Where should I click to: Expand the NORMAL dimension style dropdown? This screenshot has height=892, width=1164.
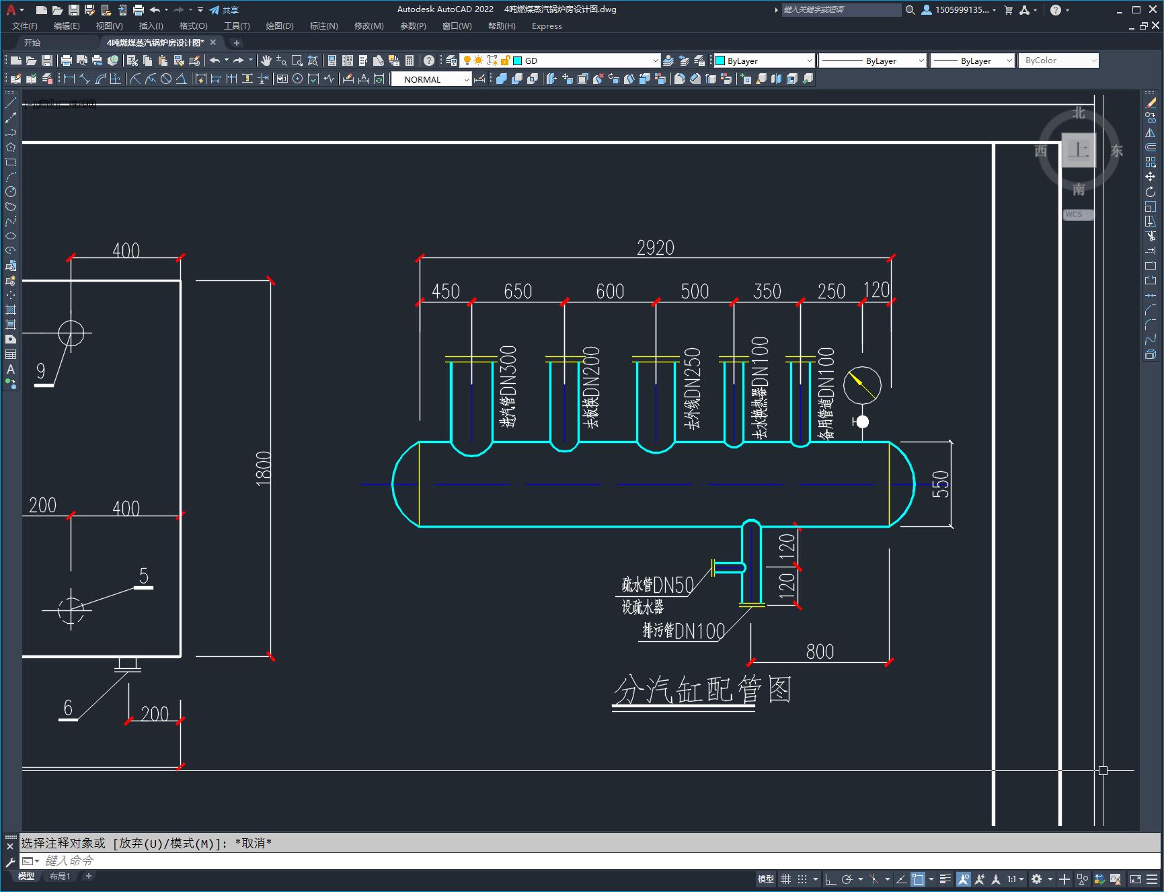[x=430, y=79]
